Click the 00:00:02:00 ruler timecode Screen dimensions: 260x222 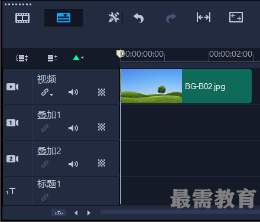230,54
